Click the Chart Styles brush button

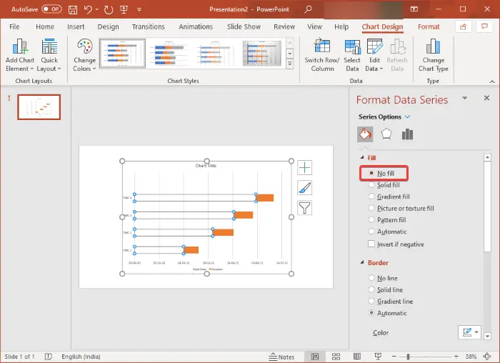coord(304,187)
